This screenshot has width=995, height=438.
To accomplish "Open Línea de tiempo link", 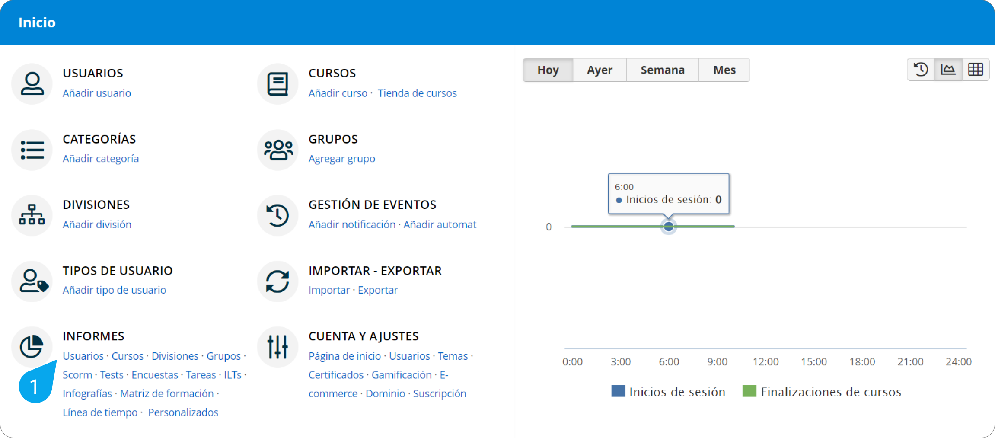I will click(100, 412).
